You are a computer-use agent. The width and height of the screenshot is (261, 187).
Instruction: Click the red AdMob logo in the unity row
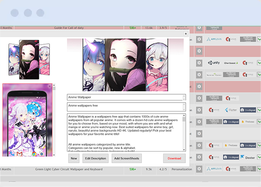click(248, 63)
